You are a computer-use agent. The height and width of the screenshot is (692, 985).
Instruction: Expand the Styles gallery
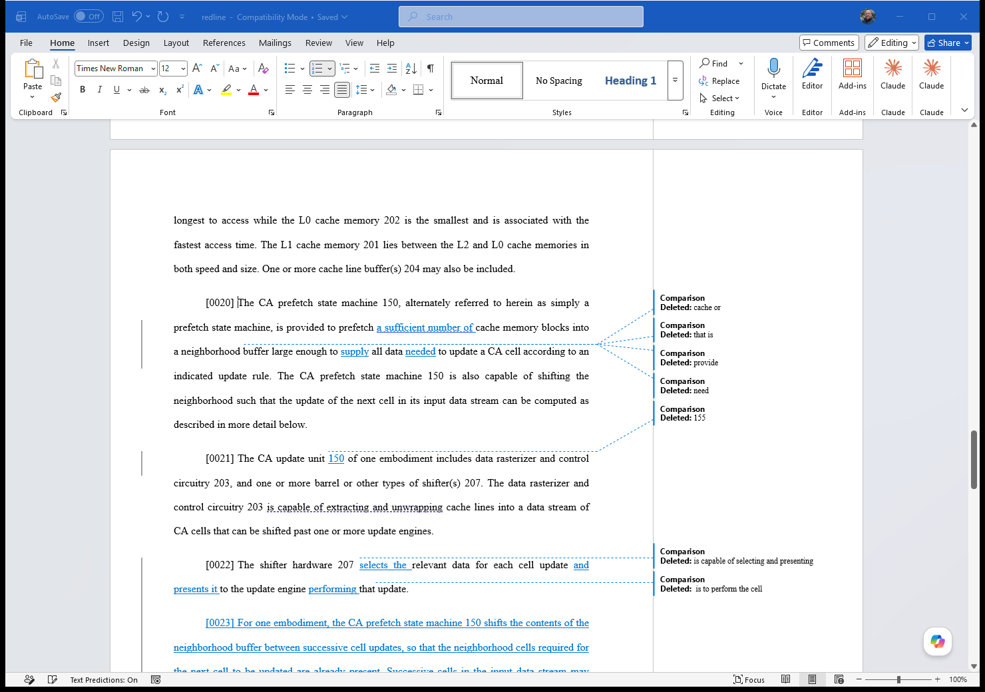(675, 81)
